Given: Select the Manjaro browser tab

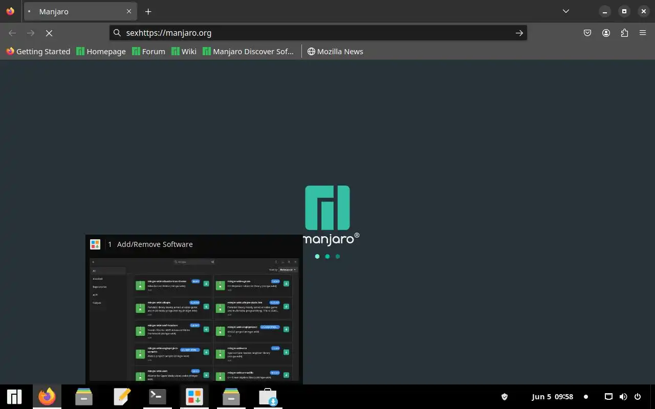Looking at the screenshot, I should point(80,11).
